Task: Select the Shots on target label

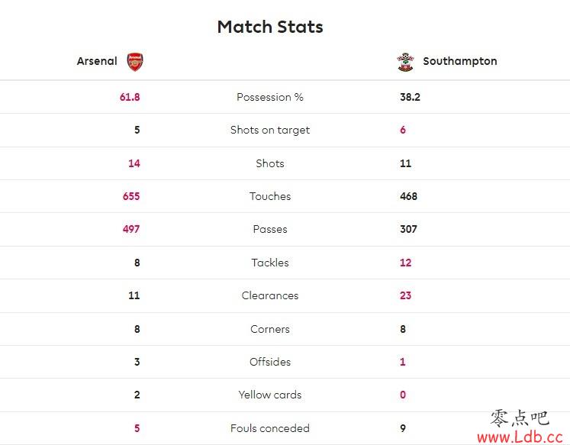Action: point(270,131)
